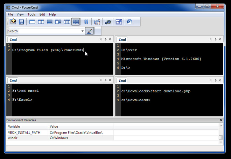Click the right tab-scroll arrow in the D:\ pane
Image resolution: width=231 pixels, height=159 pixels.
click(x=215, y=39)
